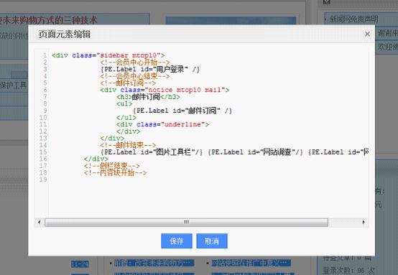Image resolution: width=398 pixels, height=275 pixels.
Task: Click the 保存 button
Action: click(177, 241)
